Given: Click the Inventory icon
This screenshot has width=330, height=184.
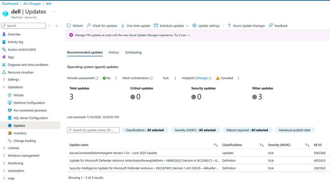Looking at the screenshot, I should coord(9,133).
